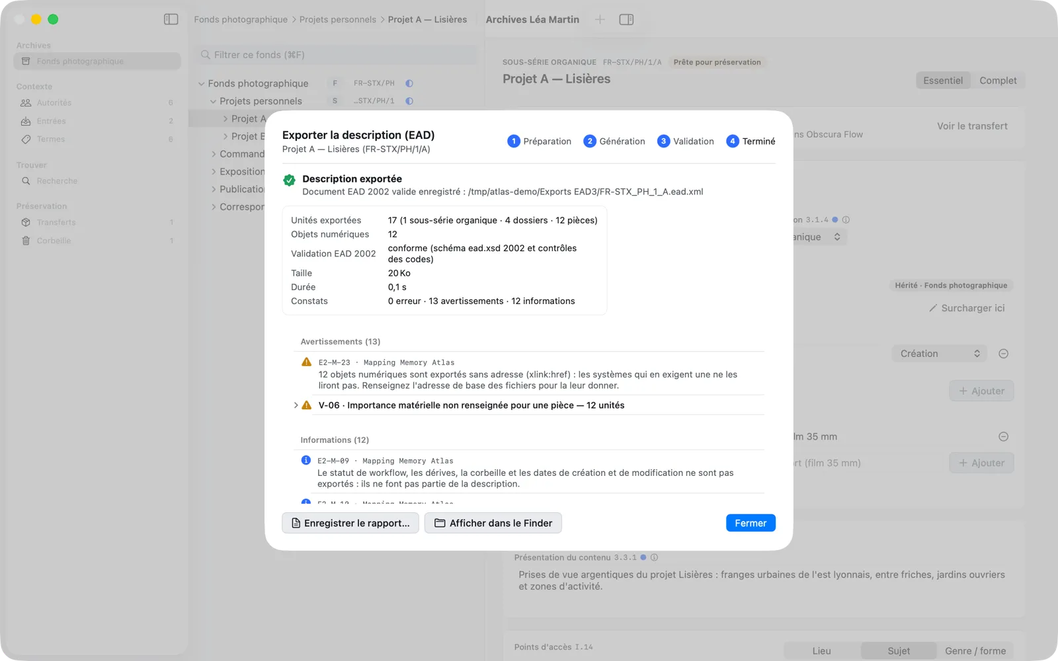Screen dimensions: 1058x661
Task: Select the Genre / forme tab
Action: pyautogui.click(x=975, y=651)
